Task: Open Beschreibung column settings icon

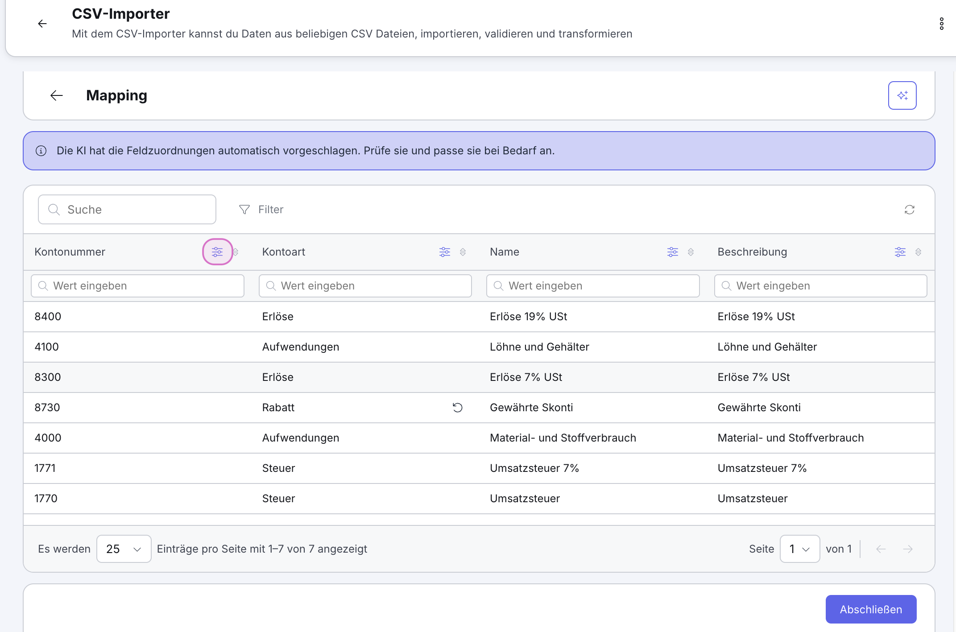Action: [900, 252]
